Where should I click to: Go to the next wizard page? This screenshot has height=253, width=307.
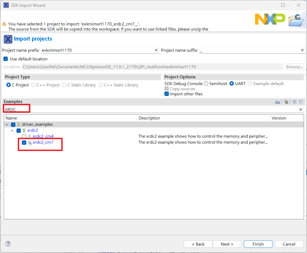(x=227, y=244)
